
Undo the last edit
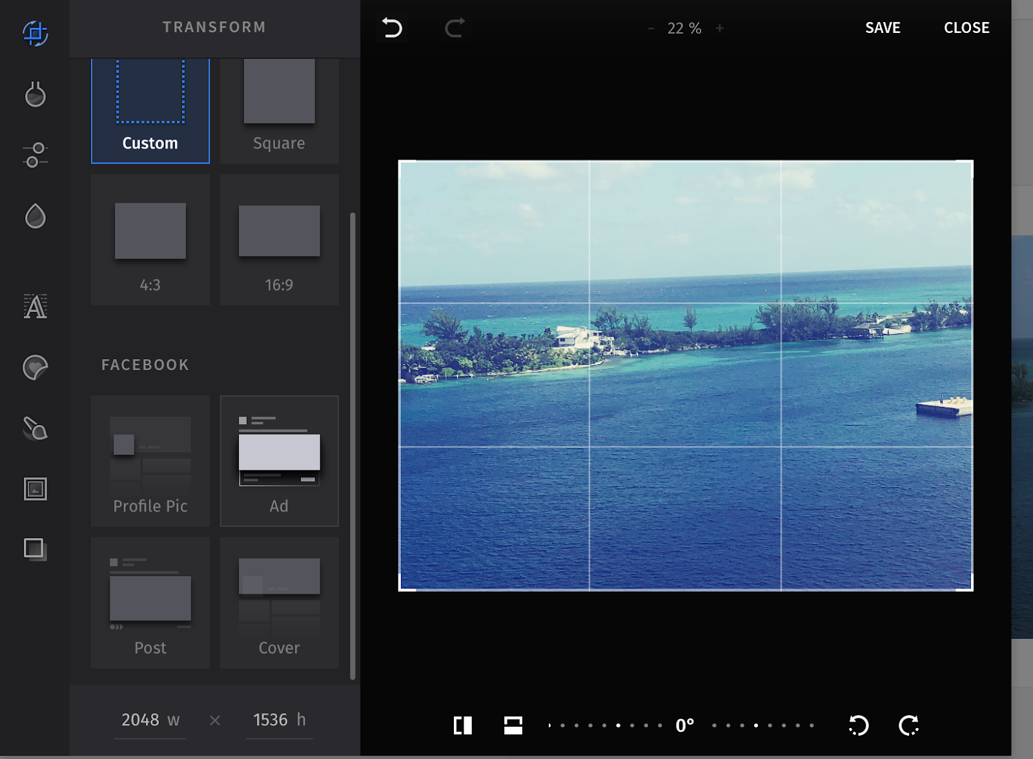point(392,28)
